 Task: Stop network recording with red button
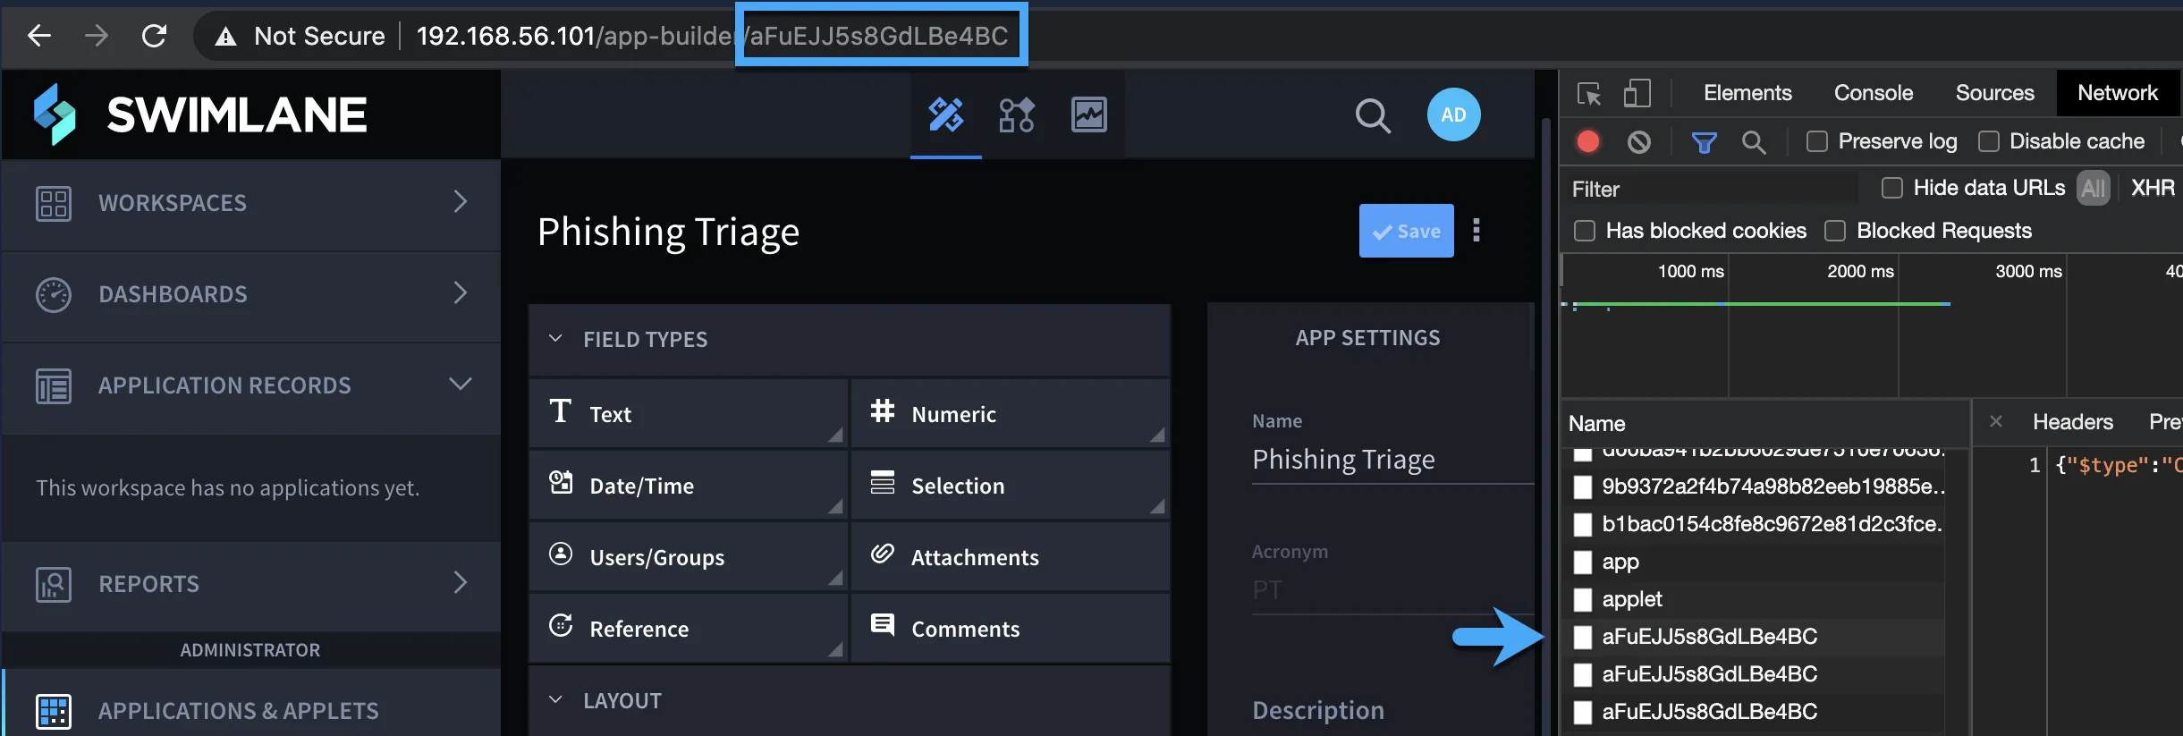(x=1588, y=141)
